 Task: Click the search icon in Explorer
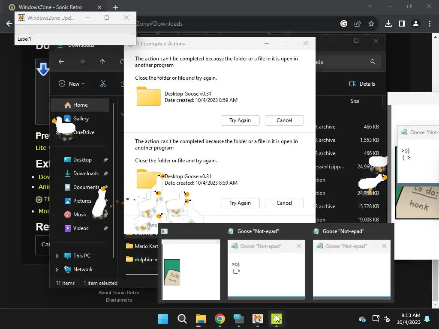tap(373, 62)
